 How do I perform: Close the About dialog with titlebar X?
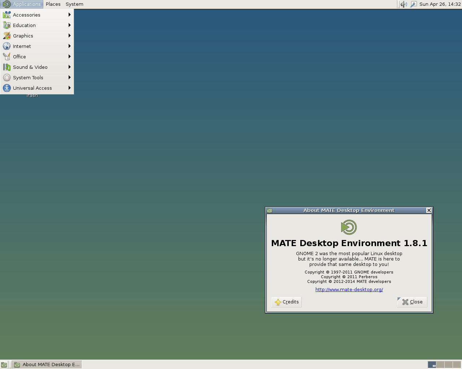coord(429,210)
